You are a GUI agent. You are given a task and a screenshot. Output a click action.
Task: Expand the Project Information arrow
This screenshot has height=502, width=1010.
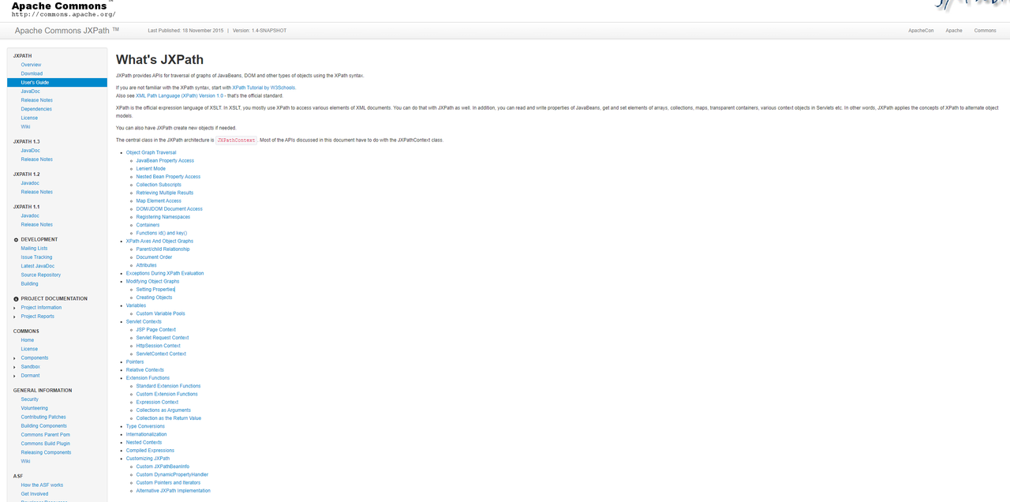[14, 308]
